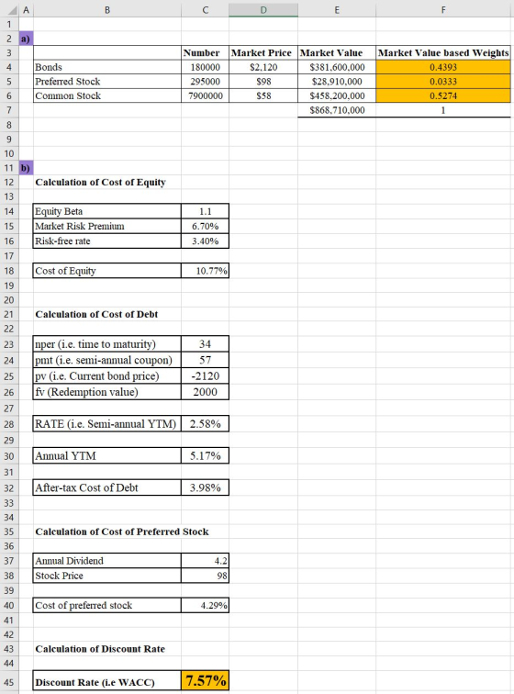Click 'Discount Rate (i.e WACC)' label cell

(x=107, y=682)
